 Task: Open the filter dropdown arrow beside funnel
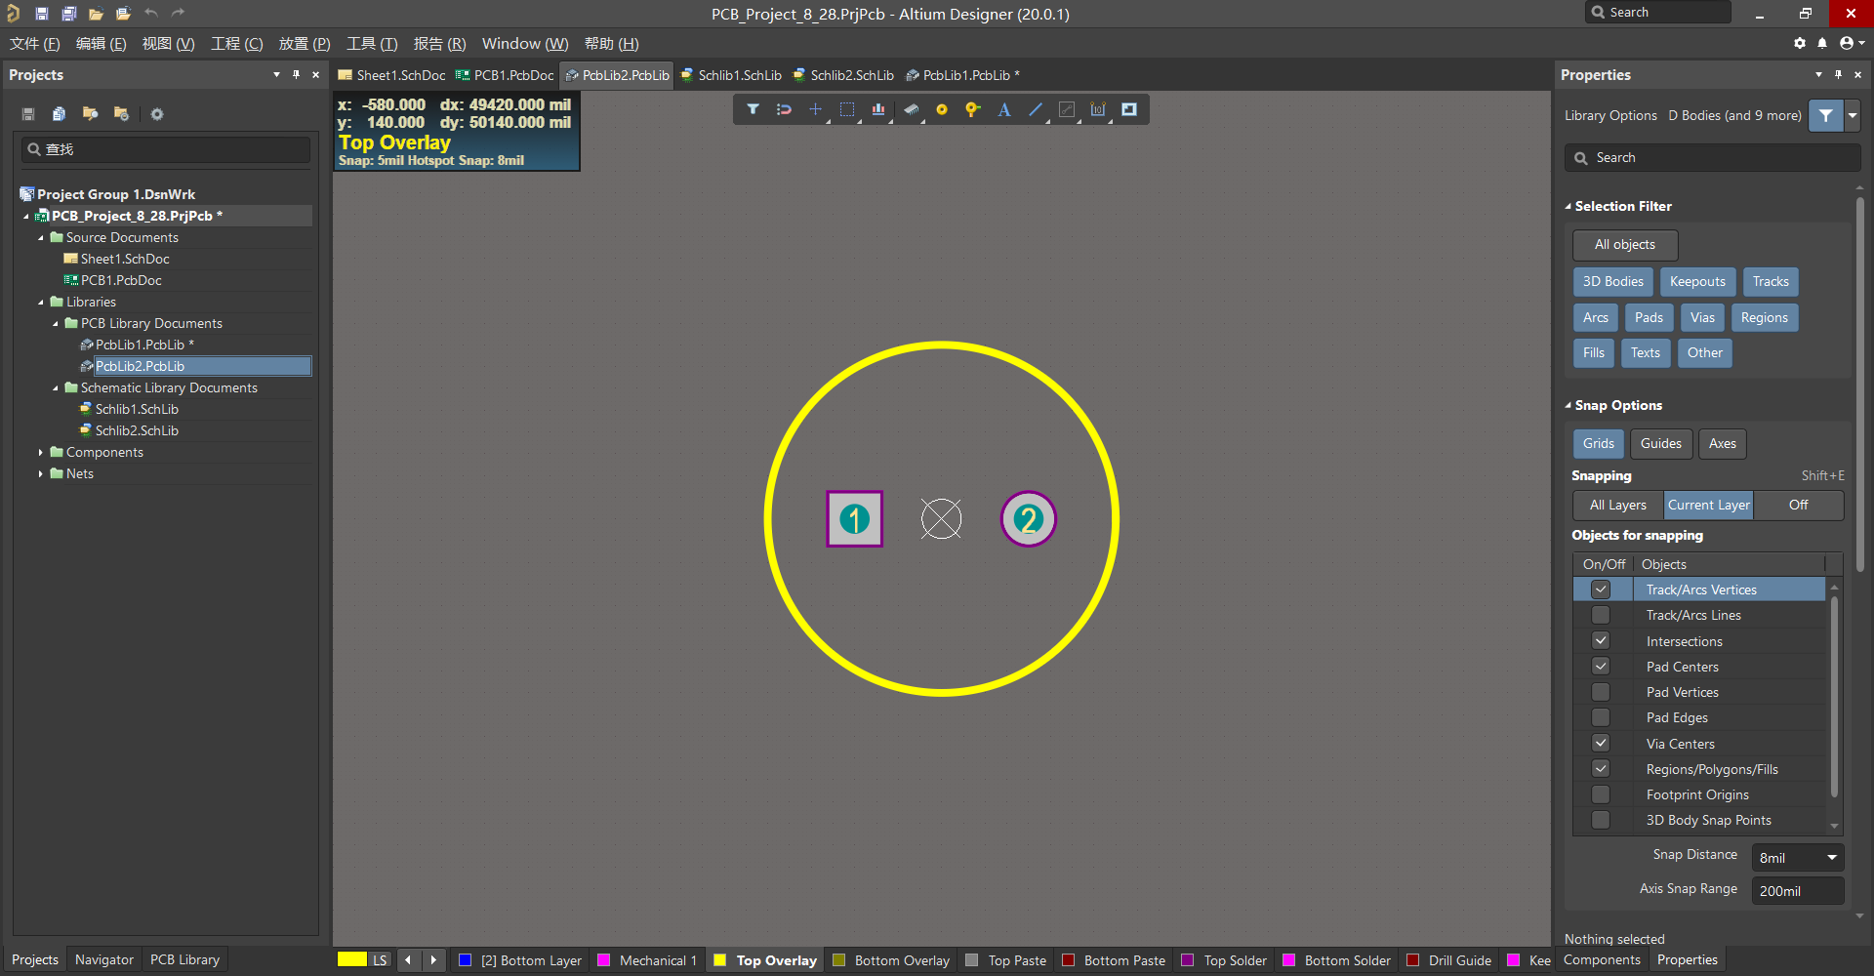point(1852,115)
